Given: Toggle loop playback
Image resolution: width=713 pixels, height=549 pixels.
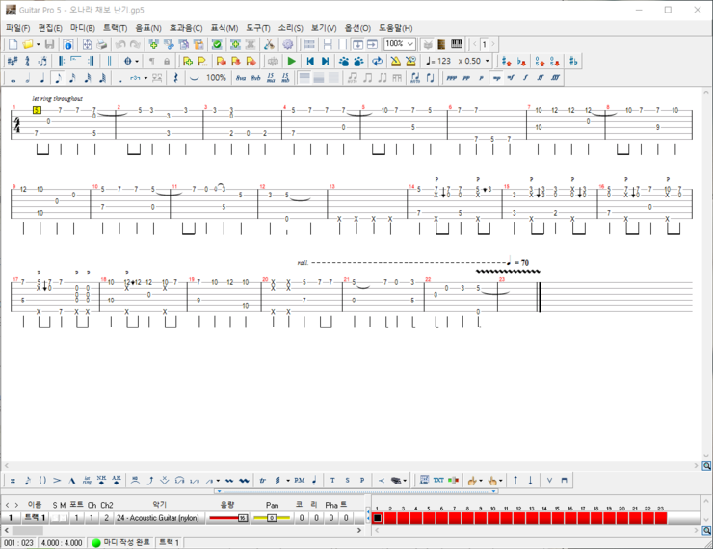Looking at the screenshot, I should [x=377, y=61].
